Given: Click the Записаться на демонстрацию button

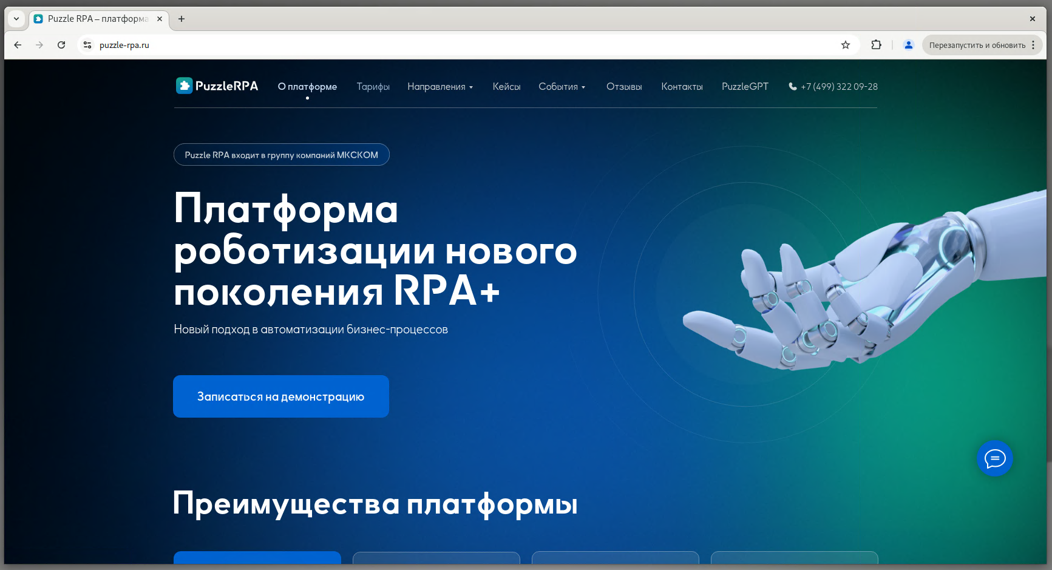Looking at the screenshot, I should tap(281, 396).
